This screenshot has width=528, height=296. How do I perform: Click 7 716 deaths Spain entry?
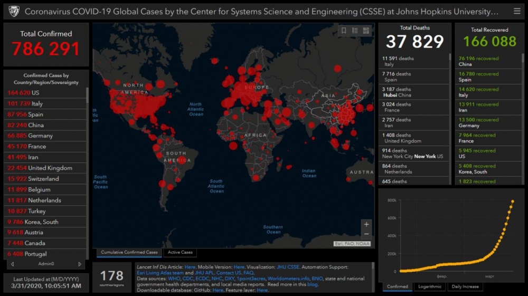tap(413, 77)
